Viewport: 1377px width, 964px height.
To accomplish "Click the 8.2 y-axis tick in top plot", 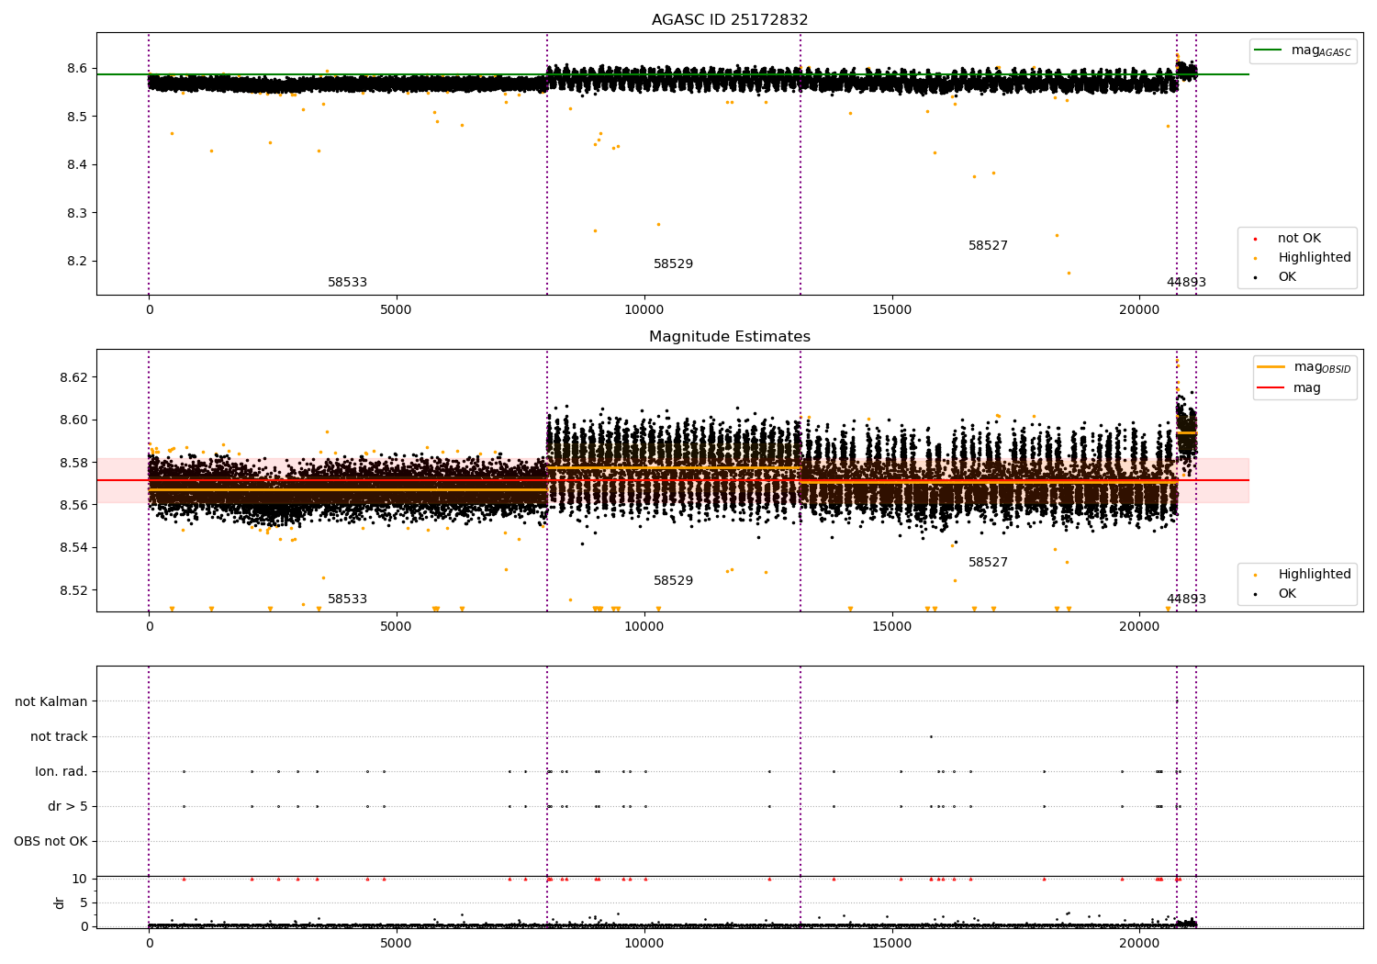I will 77,262.
